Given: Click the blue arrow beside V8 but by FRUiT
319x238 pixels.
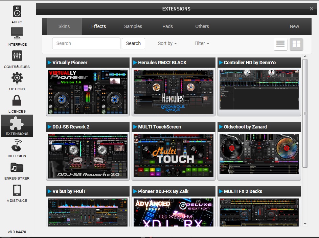Looking at the screenshot, I should tap(49, 191).
